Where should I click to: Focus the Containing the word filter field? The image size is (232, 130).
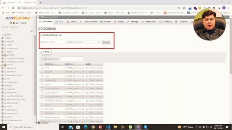point(72,59)
